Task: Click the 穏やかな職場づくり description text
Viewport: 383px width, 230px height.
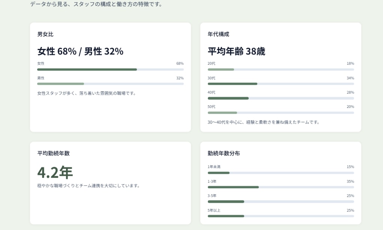Action: coord(89,186)
